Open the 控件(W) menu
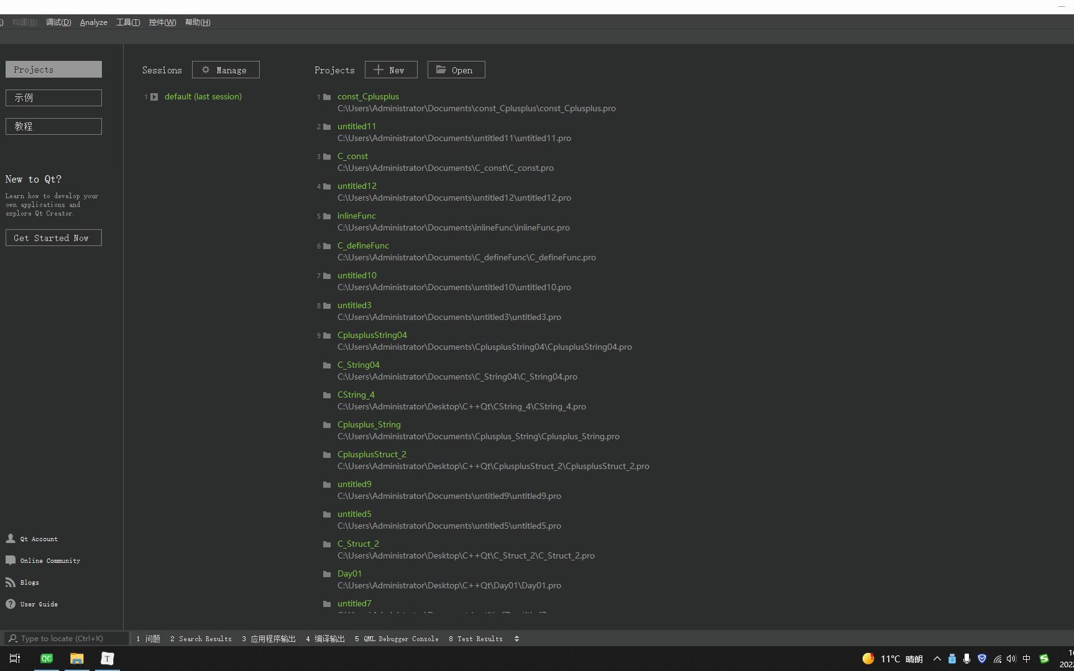This screenshot has height=671, width=1074. tap(162, 22)
